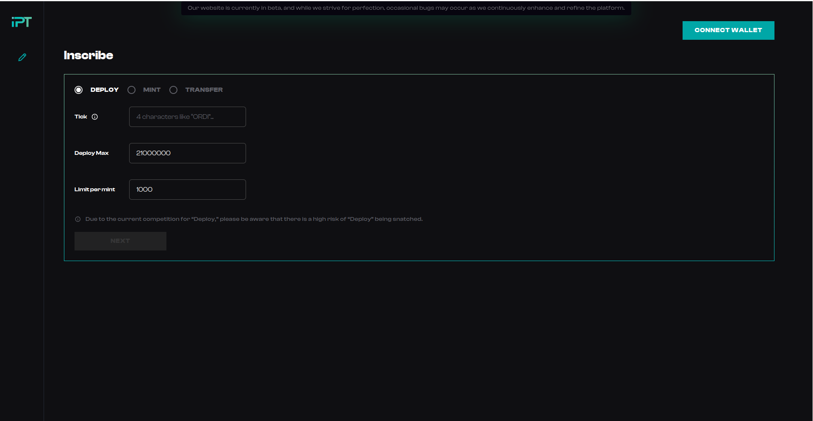Click the Deploy Max input field
813x421 pixels.
(187, 153)
